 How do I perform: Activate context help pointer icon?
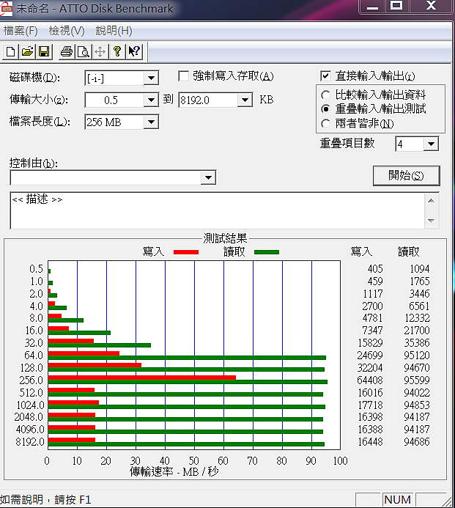(x=134, y=52)
